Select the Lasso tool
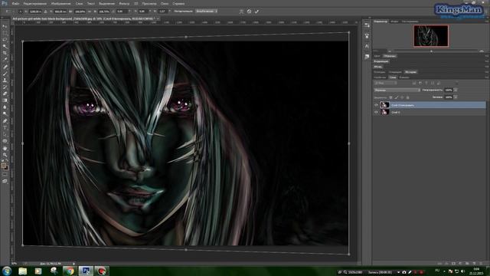The width and height of the screenshot is (490, 276). click(x=5, y=40)
